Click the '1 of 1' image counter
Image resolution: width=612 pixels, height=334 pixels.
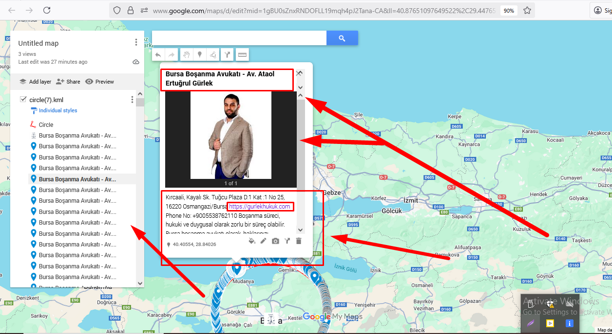click(x=231, y=183)
